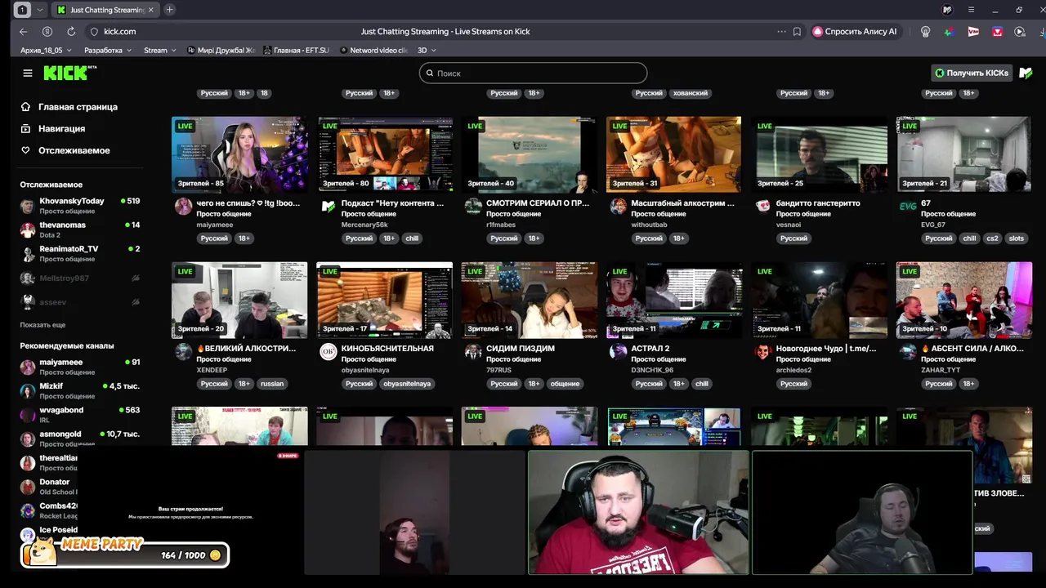1046x588 pixels.
Task: Click the browser downloads arrow icon
Action: (x=1040, y=31)
